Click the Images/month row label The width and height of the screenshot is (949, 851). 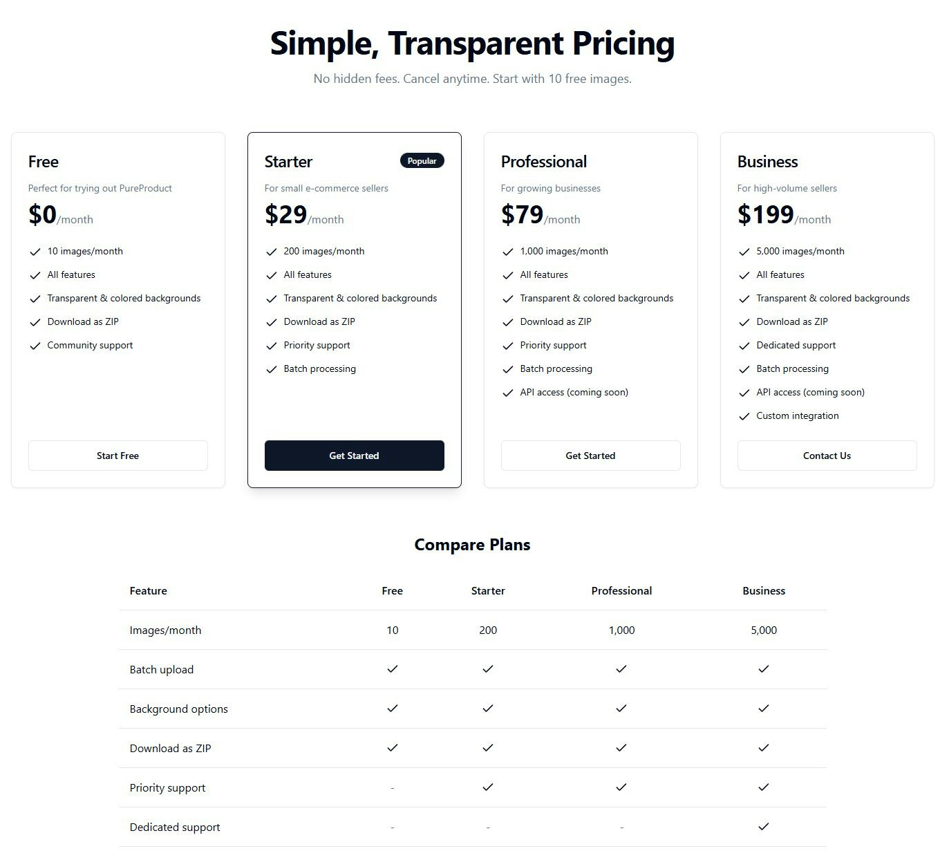click(165, 630)
